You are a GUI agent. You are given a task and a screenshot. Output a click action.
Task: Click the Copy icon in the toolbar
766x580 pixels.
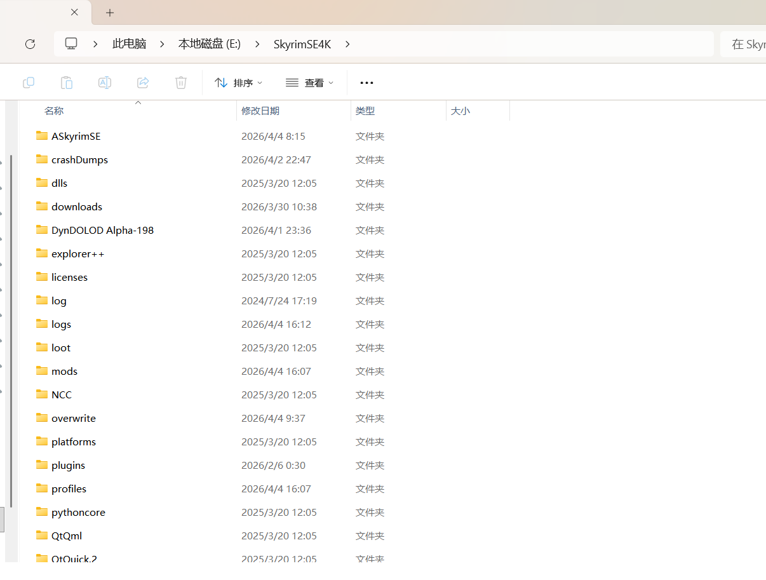coord(28,83)
